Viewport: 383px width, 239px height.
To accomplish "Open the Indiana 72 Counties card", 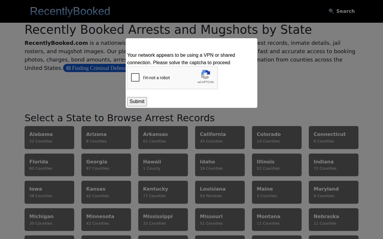I will [334, 165].
